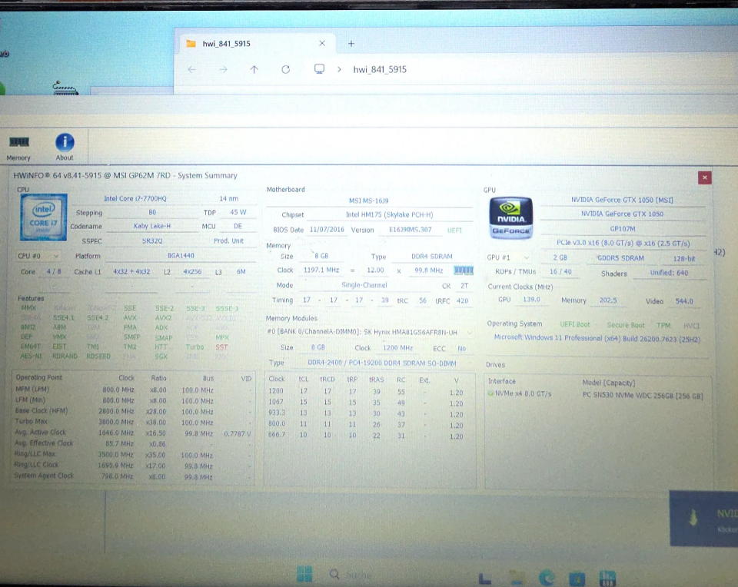Click the 45 W TDP value
This screenshot has width=738, height=587.
tap(238, 213)
